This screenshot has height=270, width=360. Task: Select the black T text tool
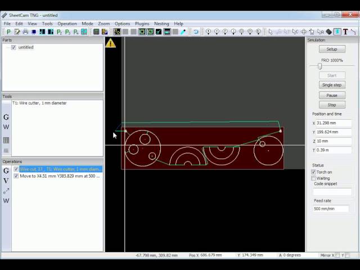click(345, 31)
